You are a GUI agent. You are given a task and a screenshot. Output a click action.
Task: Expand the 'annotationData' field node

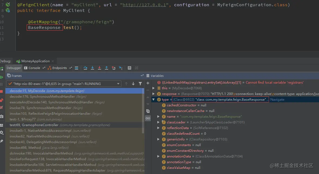pyautogui.click(x=158, y=156)
